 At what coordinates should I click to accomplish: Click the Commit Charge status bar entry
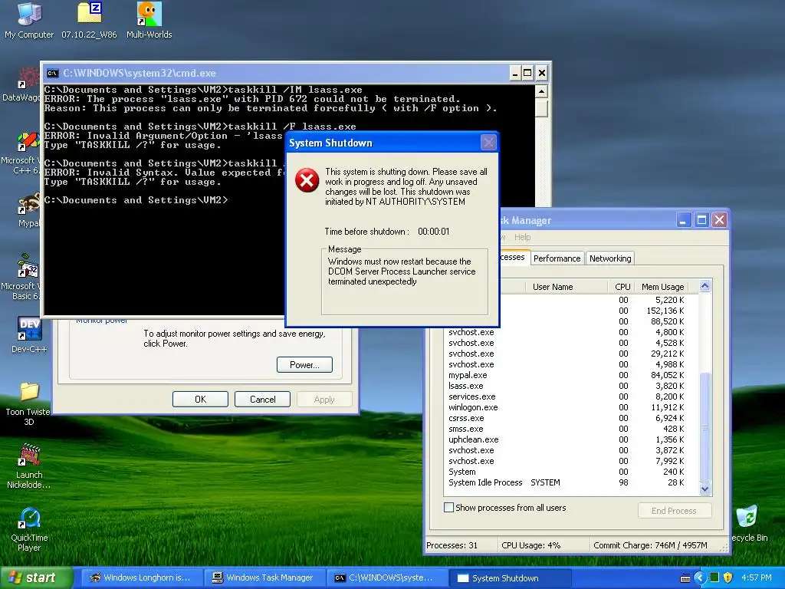pyautogui.click(x=650, y=545)
